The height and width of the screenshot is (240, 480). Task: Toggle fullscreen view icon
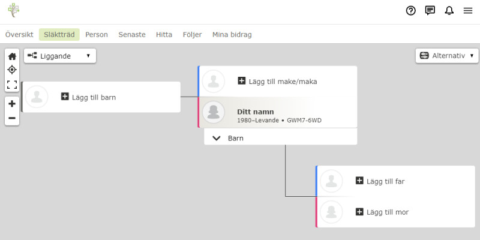click(x=12, y=85)
